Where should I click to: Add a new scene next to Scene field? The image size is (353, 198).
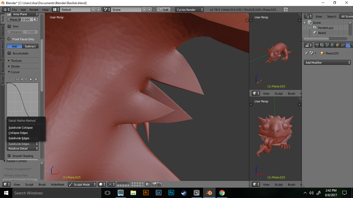click(x=144, y=10)
